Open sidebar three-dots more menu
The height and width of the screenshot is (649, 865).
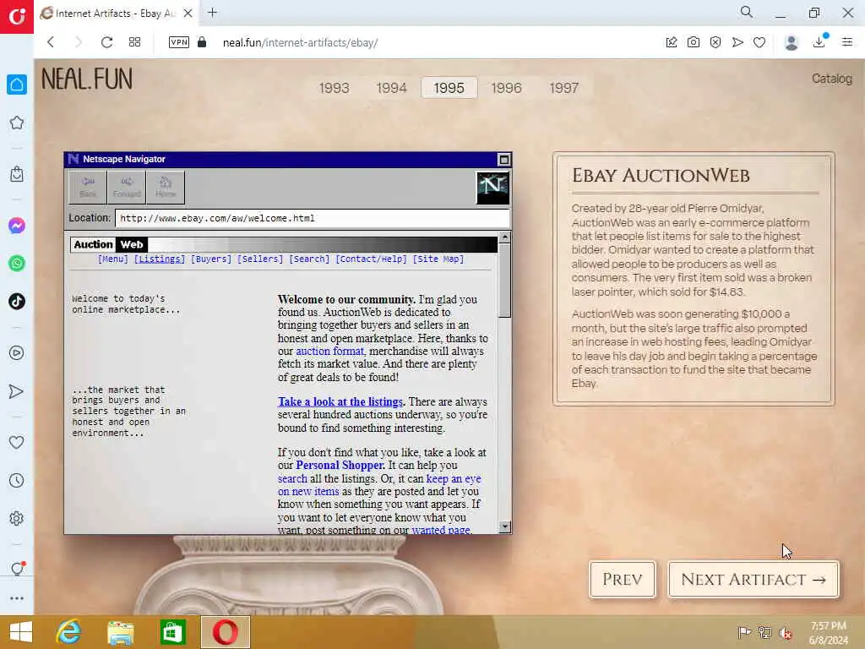tap(17, 598)
